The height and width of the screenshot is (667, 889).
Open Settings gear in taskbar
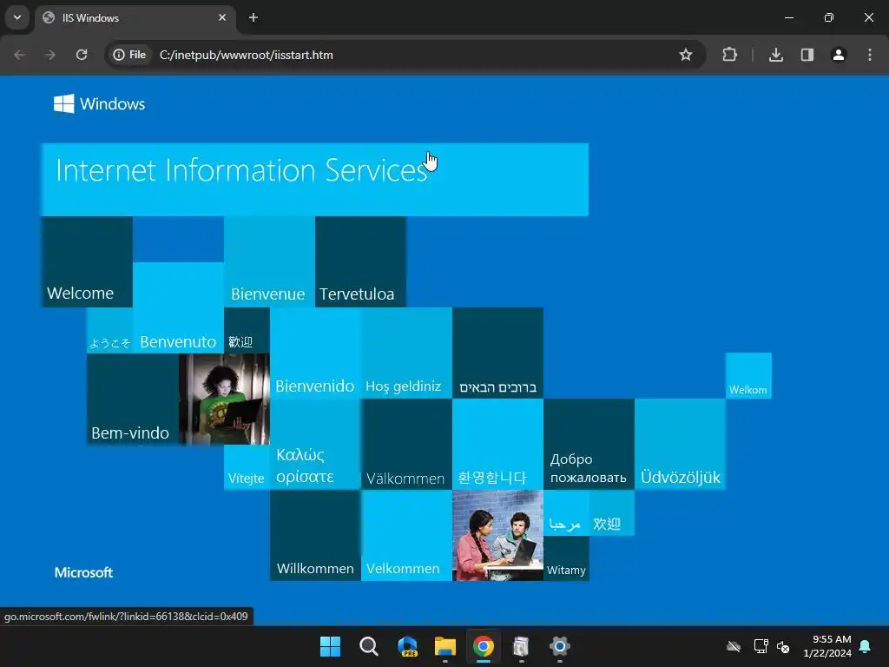tap(560, 646)
